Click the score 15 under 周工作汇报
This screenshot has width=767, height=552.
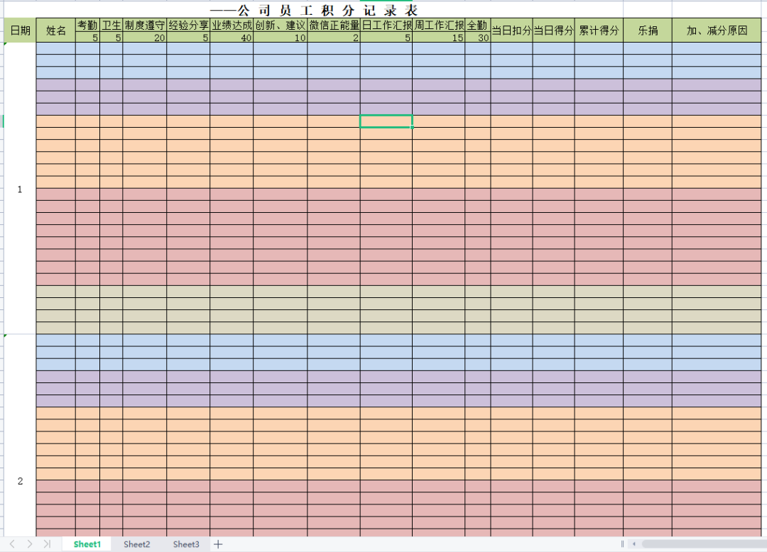point(439,38)
